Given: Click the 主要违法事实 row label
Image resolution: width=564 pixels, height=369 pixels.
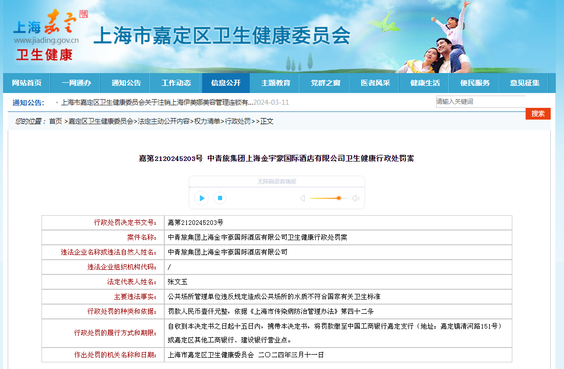Looking at the screenshot, I should coord(135,297).
